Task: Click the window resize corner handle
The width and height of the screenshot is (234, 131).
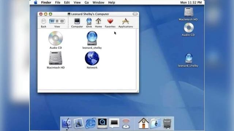Action: [137, 91]
